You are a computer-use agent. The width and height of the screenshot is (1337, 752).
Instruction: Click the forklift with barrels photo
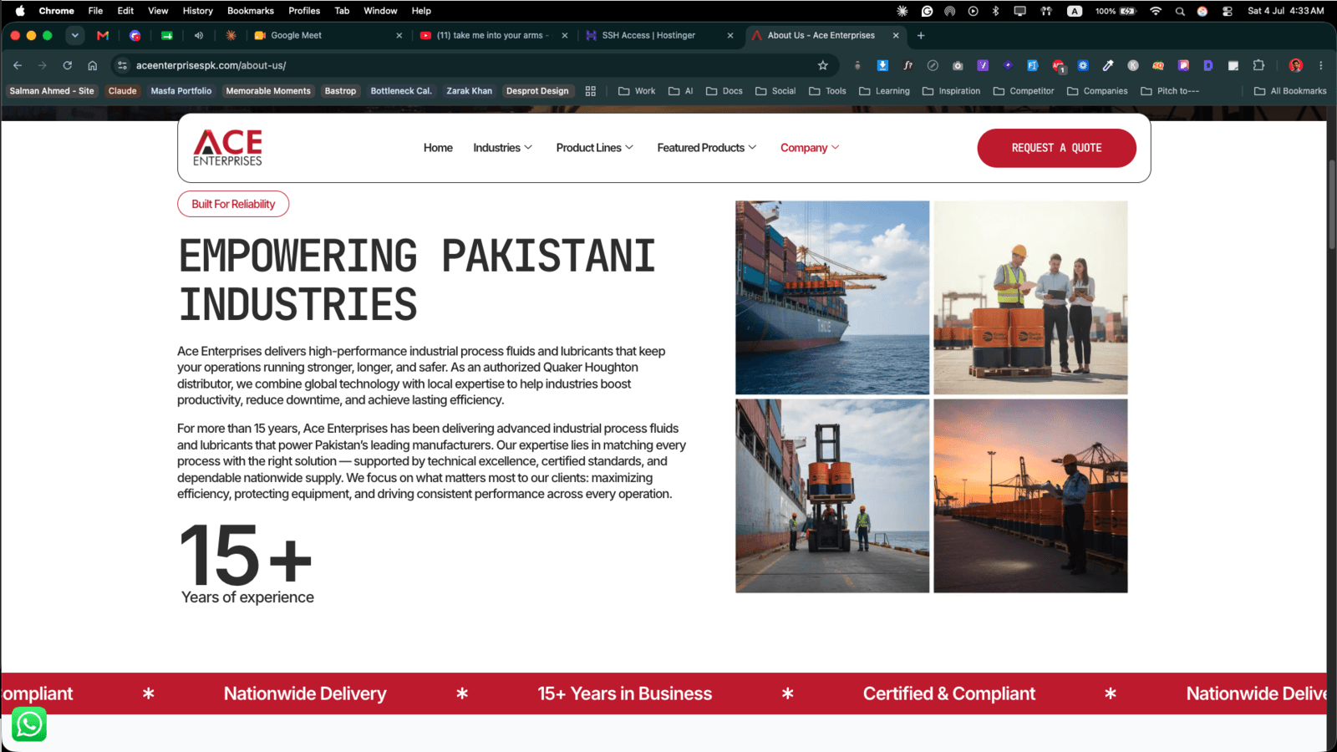(832, 495)
